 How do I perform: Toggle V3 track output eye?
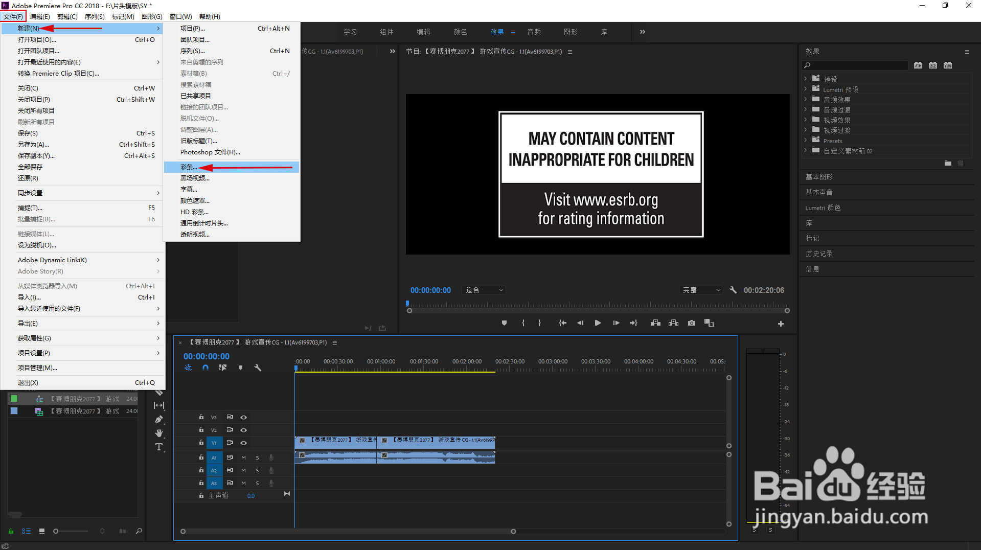pyautogui.click(x=244, y=417)
